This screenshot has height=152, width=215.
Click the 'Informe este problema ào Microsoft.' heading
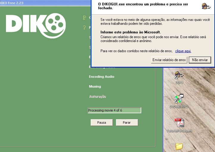tap(131, 32)
